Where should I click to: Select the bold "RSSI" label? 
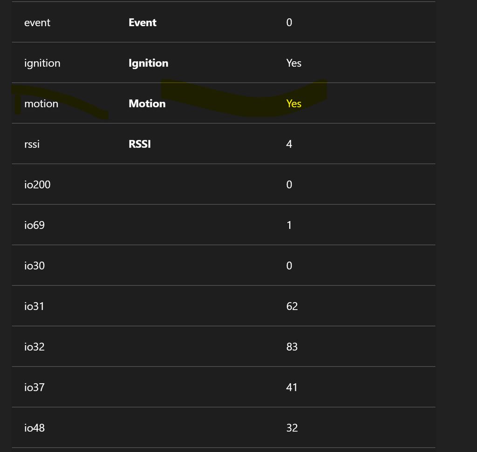[140, 144]
